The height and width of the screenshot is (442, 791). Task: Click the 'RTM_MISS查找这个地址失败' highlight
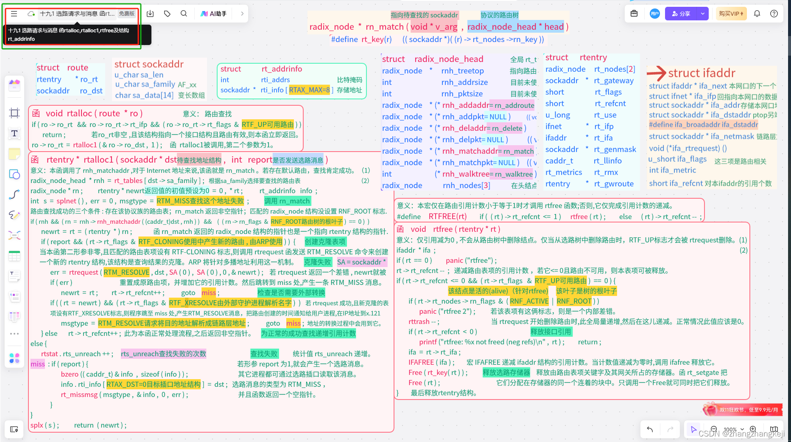pos(200,201)
